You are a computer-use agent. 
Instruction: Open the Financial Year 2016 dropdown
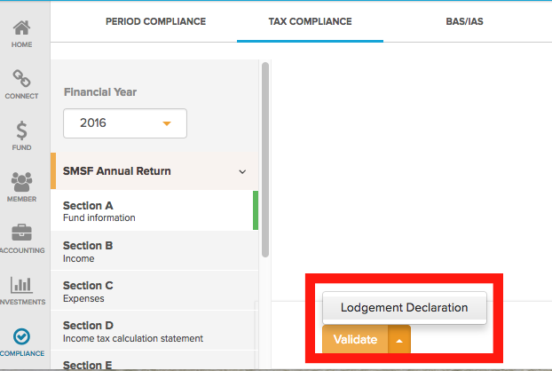click(x=125, y=123)
